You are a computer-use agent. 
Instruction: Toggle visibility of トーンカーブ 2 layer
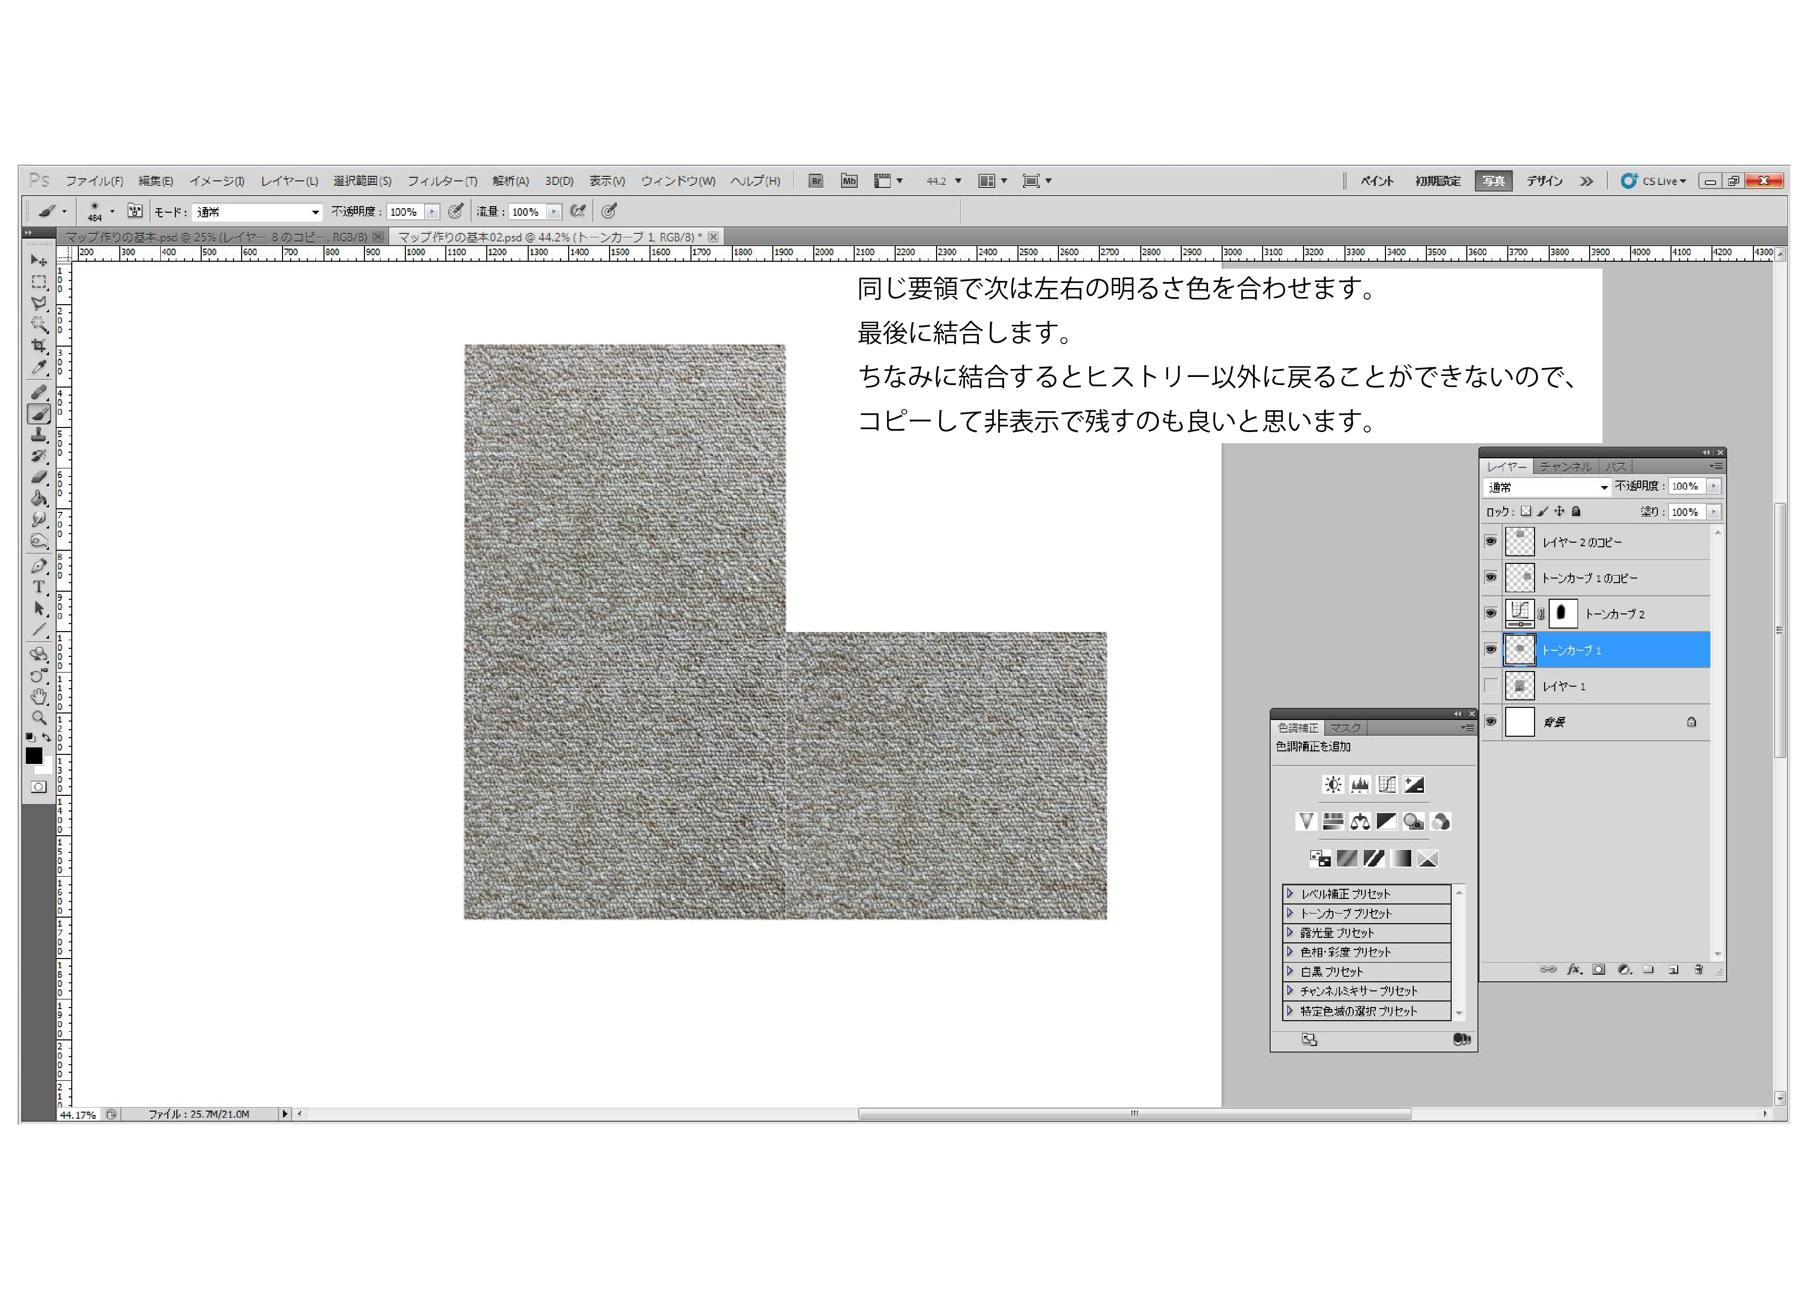1491,613
